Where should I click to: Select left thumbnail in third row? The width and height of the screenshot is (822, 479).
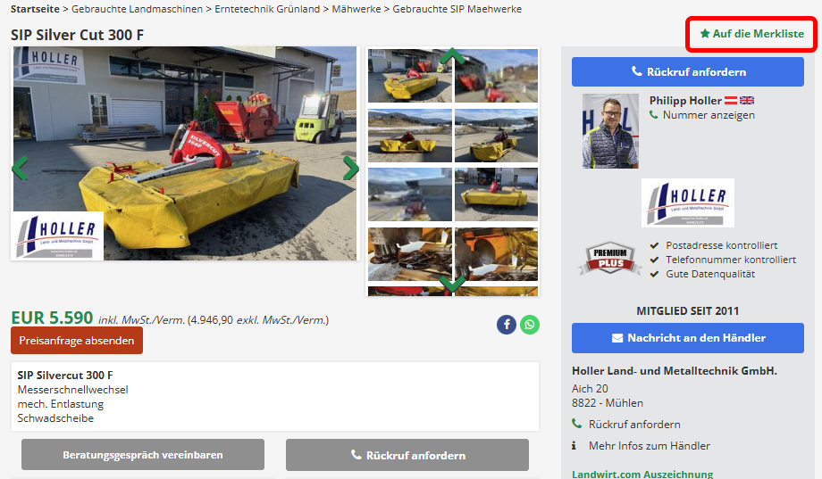(x=410, y=194)
